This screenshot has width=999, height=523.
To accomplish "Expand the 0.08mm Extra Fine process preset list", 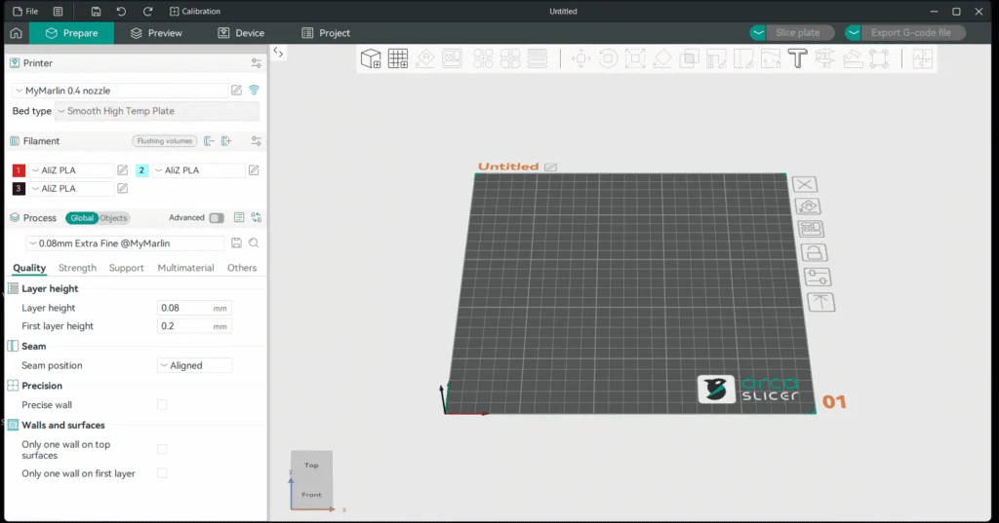I will pos(126,243).
